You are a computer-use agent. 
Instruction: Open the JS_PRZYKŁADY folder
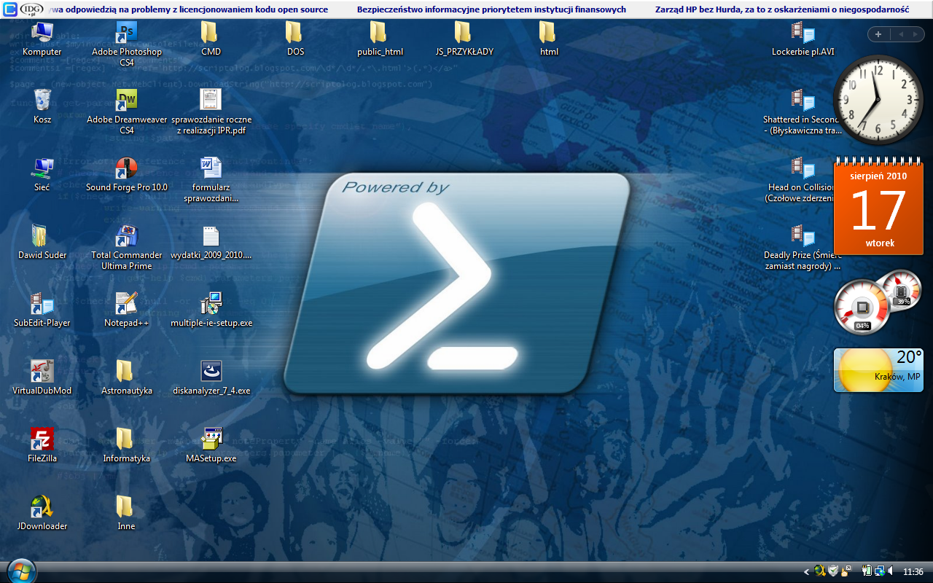tap(464, 39)
